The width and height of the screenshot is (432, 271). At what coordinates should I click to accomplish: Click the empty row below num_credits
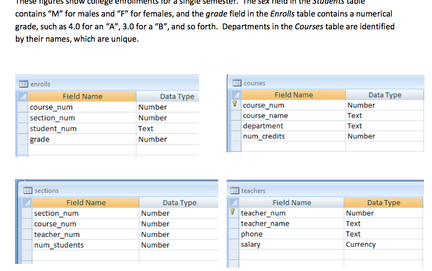[x=291, y=147]
